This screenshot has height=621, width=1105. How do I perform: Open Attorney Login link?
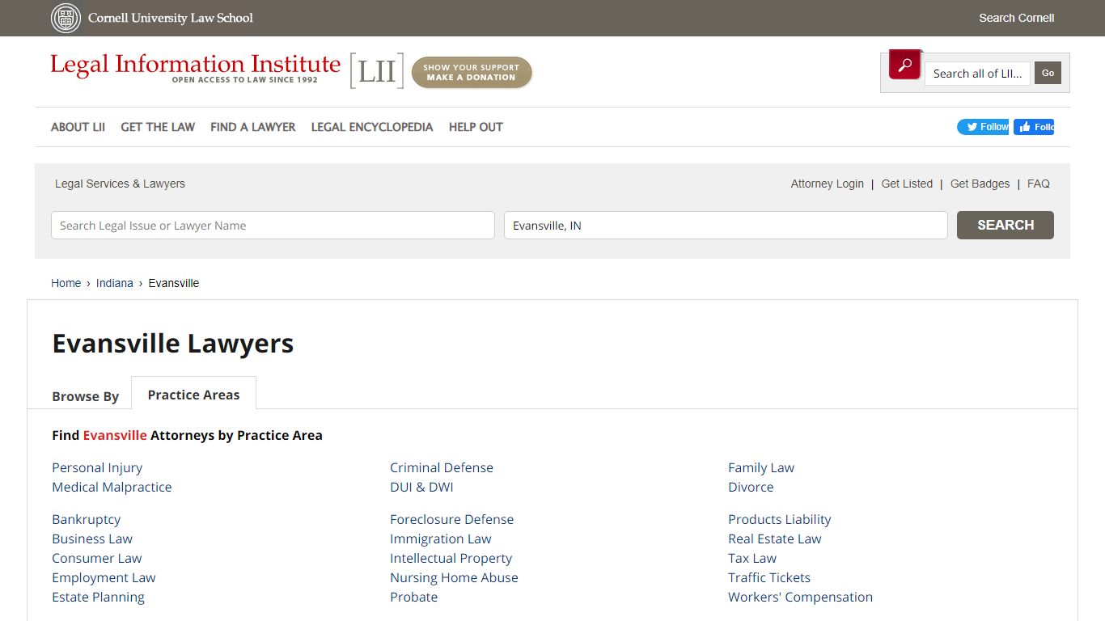827,184
